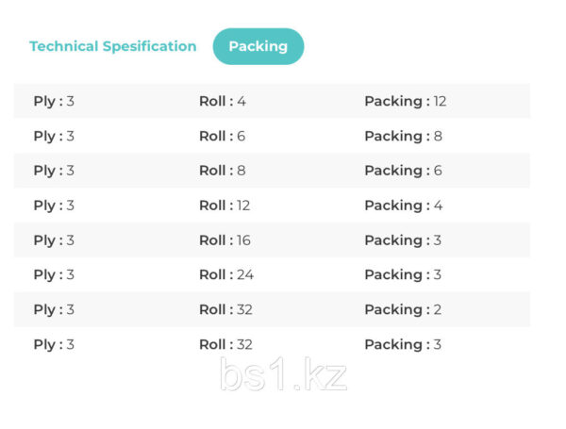The image size is (566, 429).
Task: Select the Packing : 2 cell
Action: pyautogui.click(x=403, y=309)
